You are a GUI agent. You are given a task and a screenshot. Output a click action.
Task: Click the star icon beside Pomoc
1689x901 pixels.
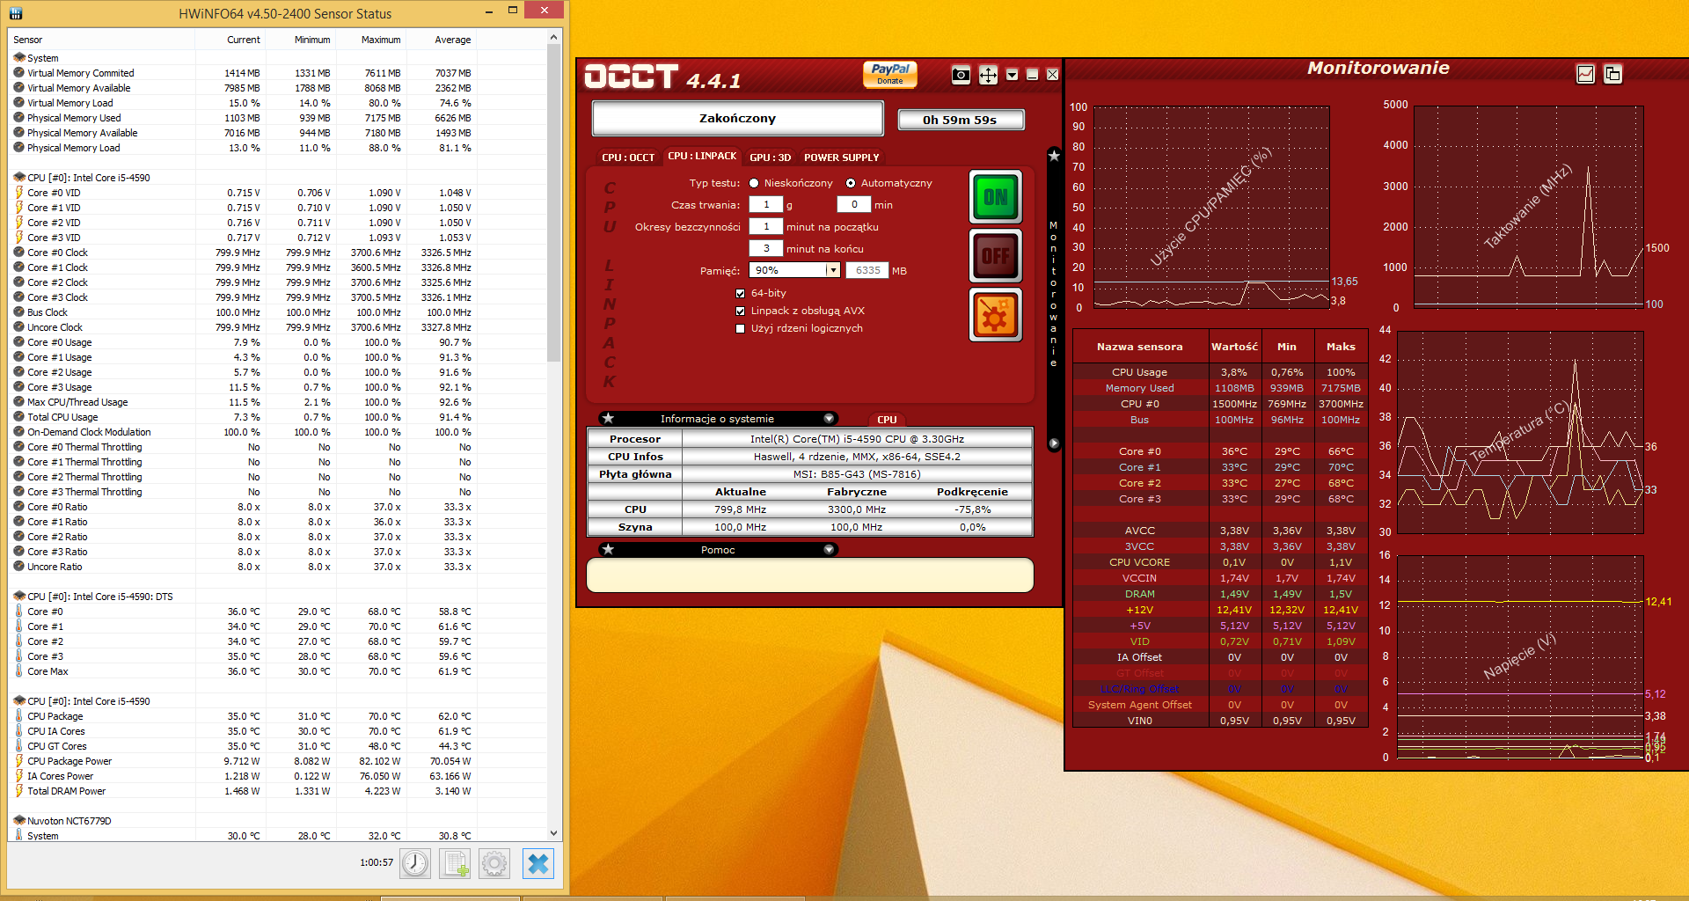[x=608, y=550]
